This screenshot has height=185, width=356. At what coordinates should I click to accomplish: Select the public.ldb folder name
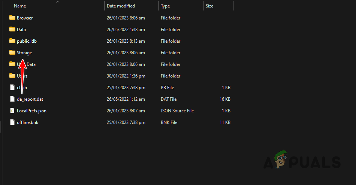pos(27,41)
